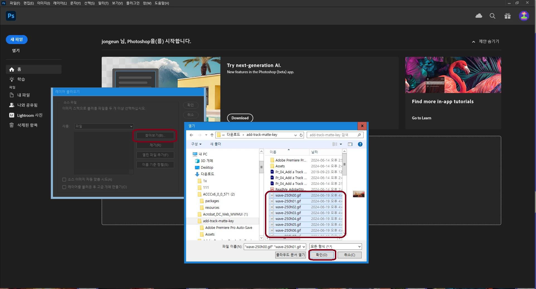Select This PC in the folder tree
The height and width of the screenshot is (289, 536).
[200, 154]
